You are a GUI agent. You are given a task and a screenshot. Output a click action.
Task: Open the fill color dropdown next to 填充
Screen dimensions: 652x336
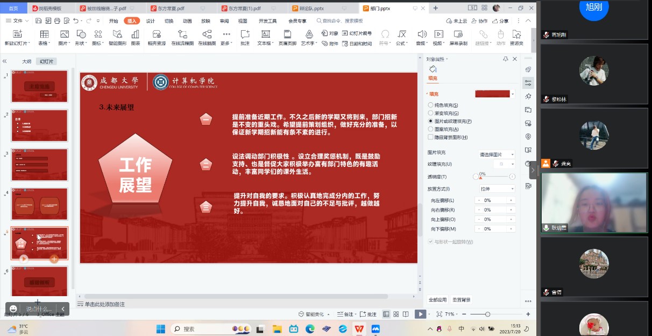pos(513,94)
